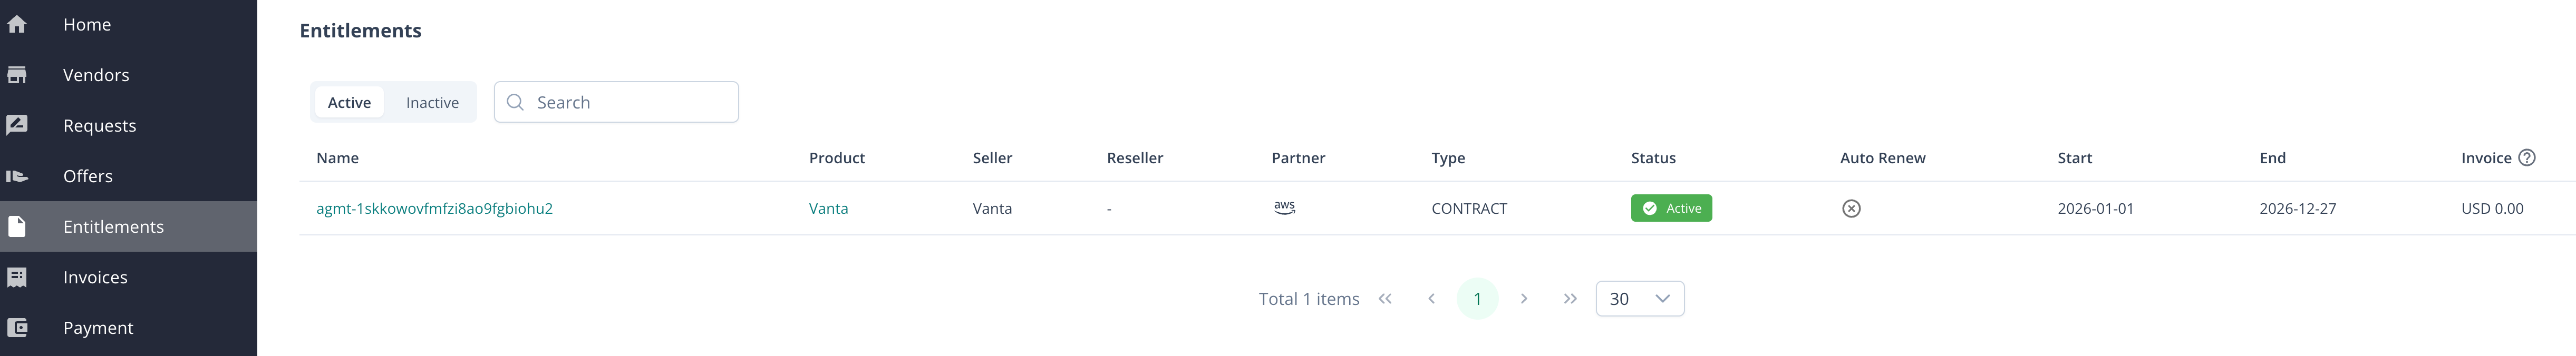Select the Active entitlements tab
Screen dimensions: 2576x356
point(349,102)
